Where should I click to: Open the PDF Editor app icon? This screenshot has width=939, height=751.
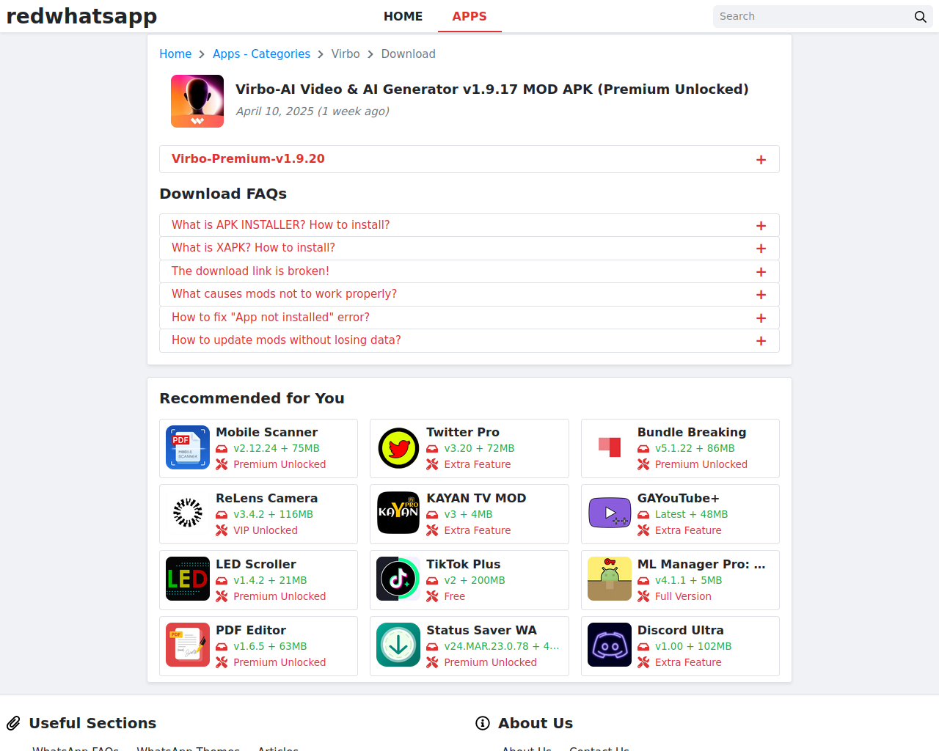coord(188,645)
